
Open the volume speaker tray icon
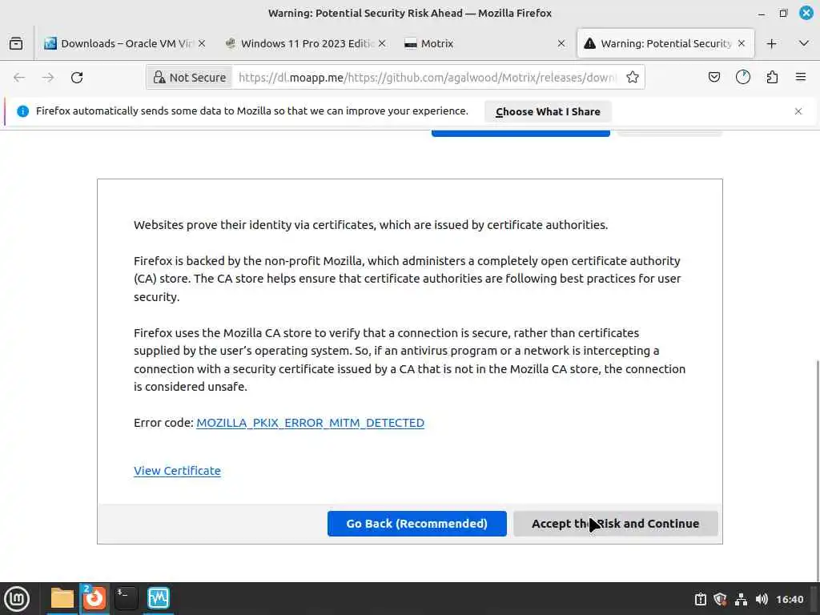coord(762,599)
